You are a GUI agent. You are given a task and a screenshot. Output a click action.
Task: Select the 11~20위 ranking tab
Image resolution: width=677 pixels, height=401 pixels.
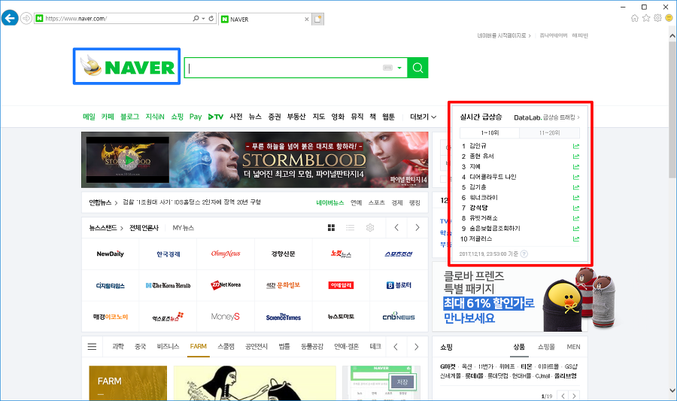point(549,133)
